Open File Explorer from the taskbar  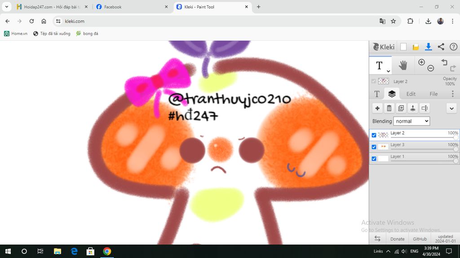pos(57,251)
